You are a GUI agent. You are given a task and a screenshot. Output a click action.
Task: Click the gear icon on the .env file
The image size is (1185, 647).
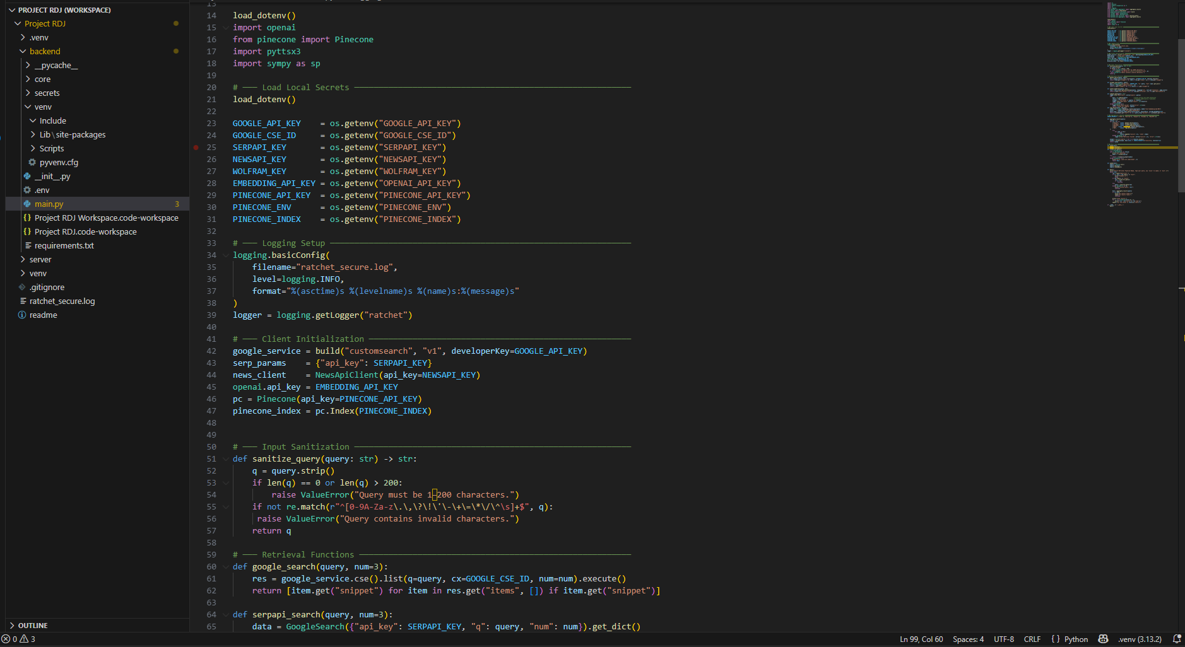(x=27, y=190)
